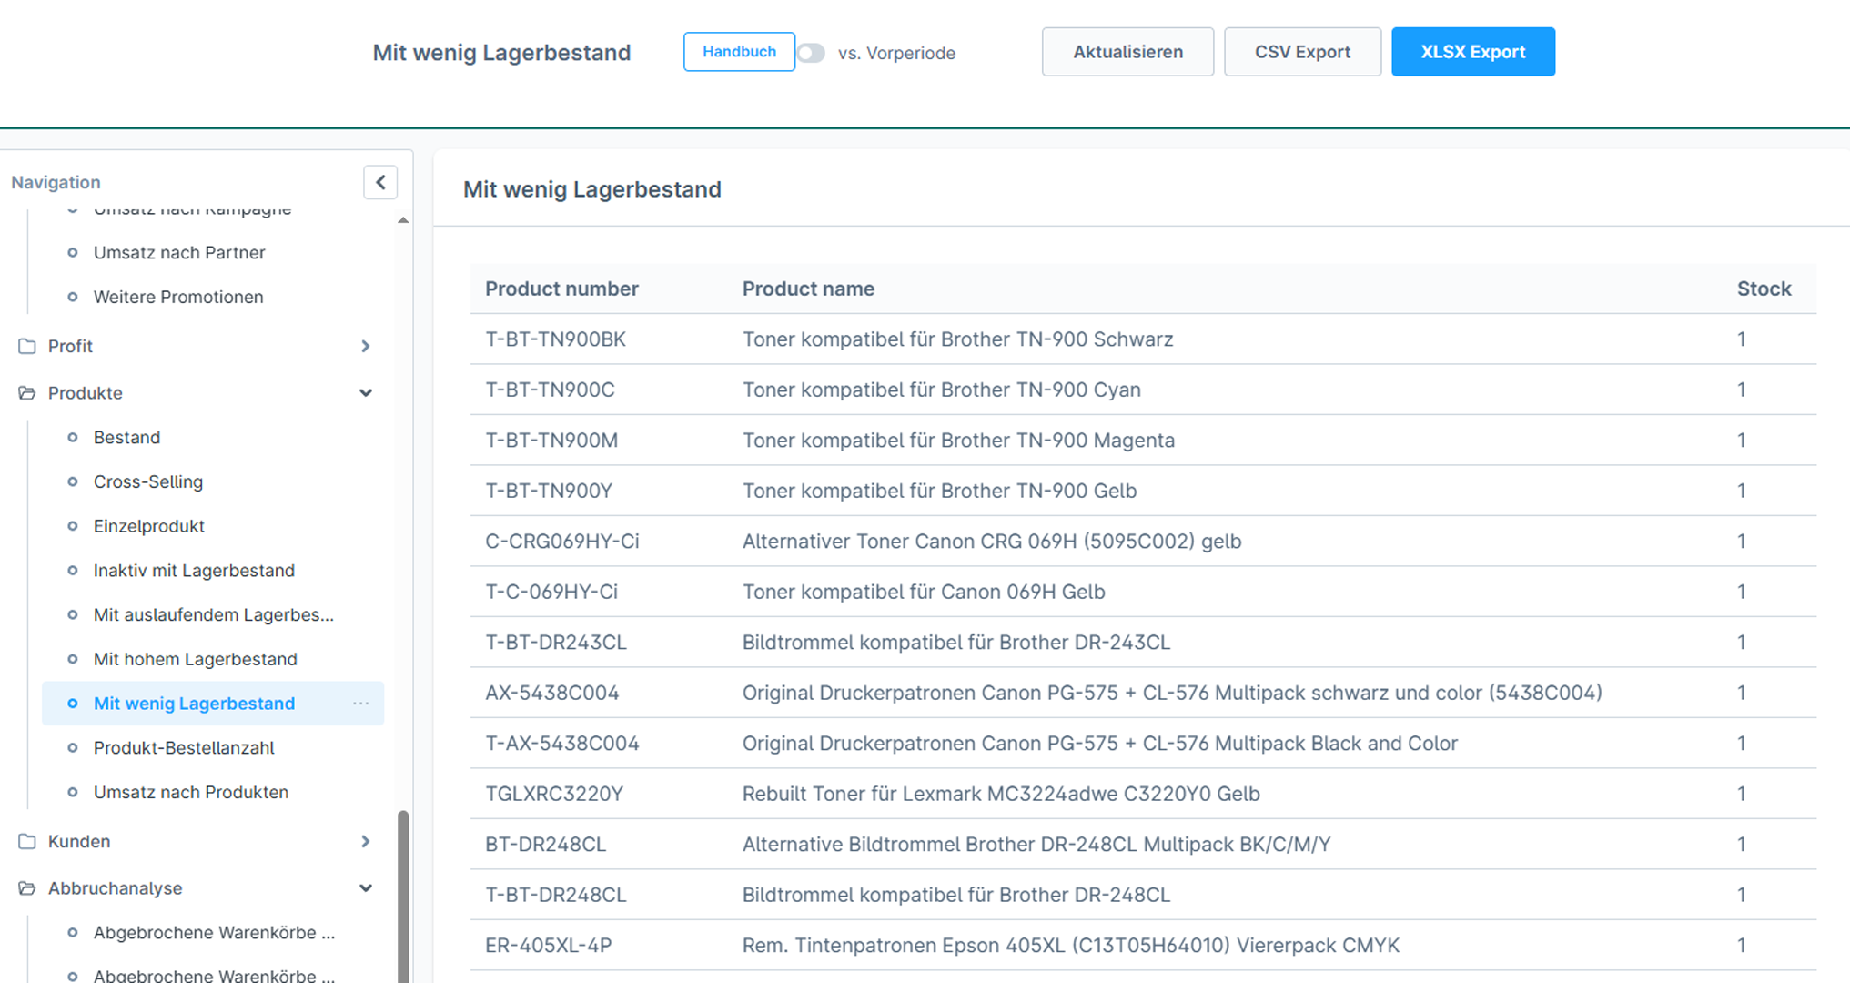
Task: Expand the Kunden section chevron
Action: click(366, 842)
